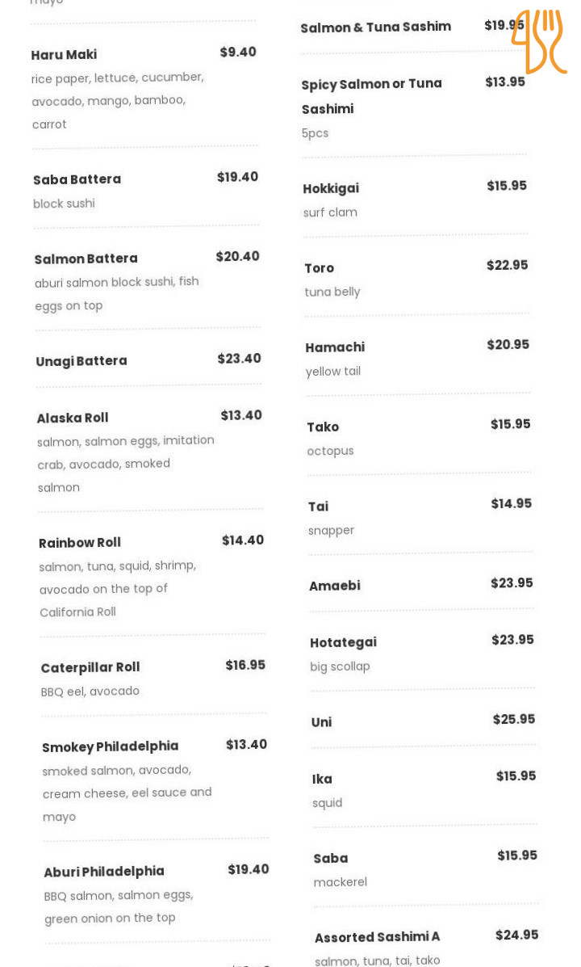Image resolution: width=581 pixels, height=967 pixels.
Task: Open the Saba Battera item
Action: tap(77, 179)
